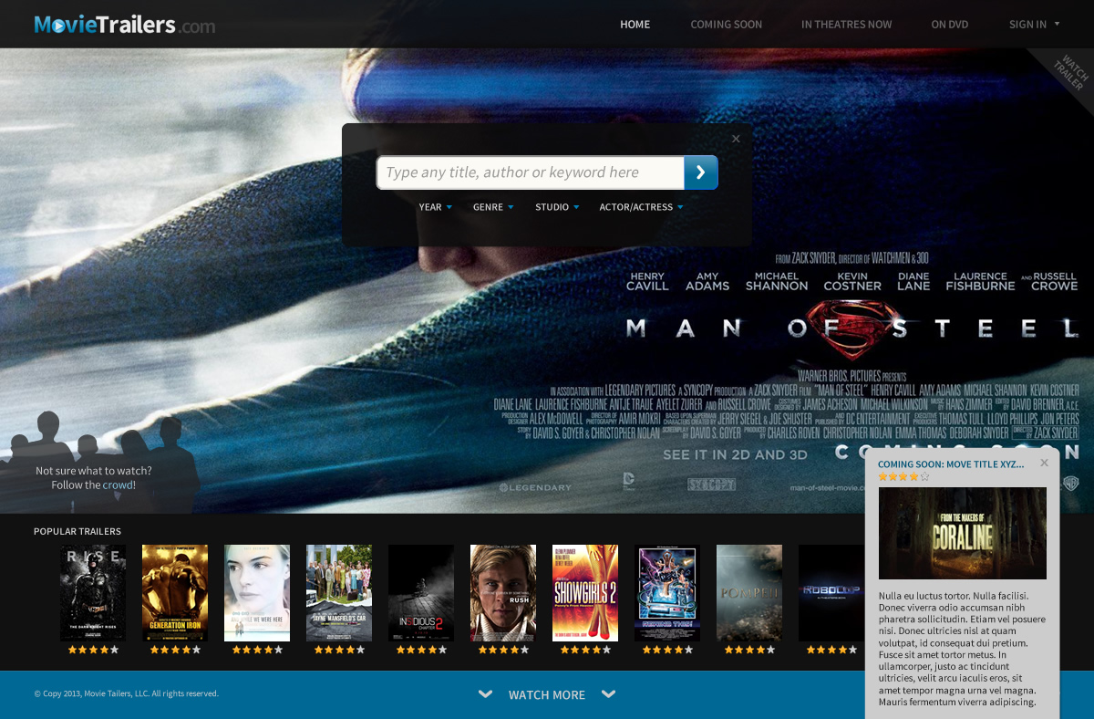1094x719 pixels.
Task: Rate Showgirls 2 via its star rating
Action: (585, 650)
